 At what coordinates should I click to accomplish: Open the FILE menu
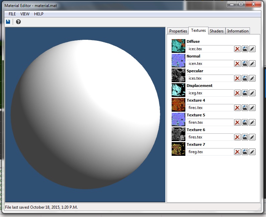click(12, 14)
